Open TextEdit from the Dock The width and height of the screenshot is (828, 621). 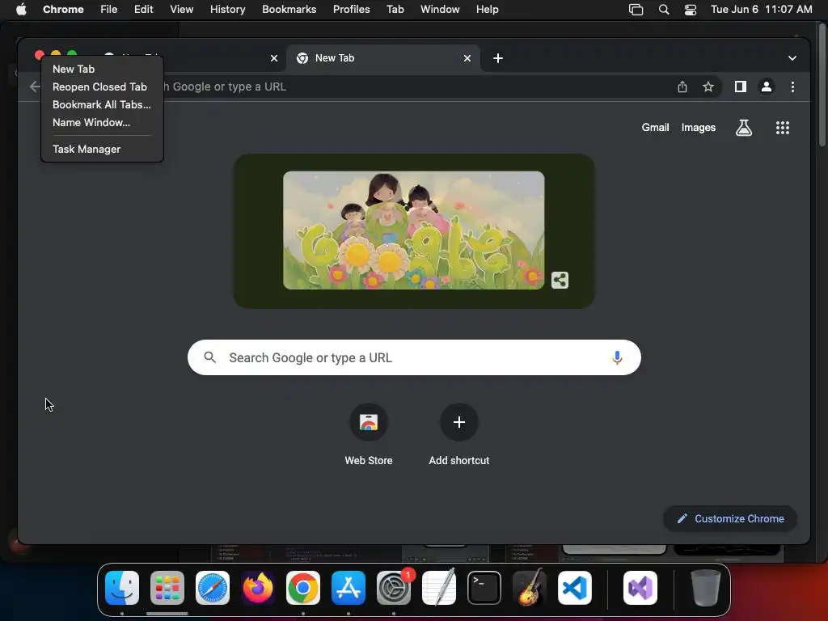coord(439,588)
